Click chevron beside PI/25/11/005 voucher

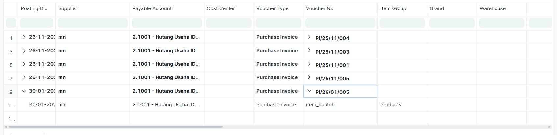coord(309,77)
